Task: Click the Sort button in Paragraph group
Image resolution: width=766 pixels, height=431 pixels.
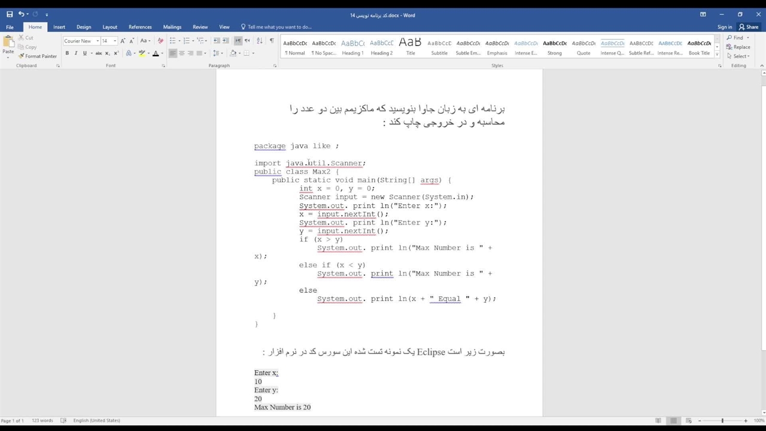Action: click(x=259, y=41)
